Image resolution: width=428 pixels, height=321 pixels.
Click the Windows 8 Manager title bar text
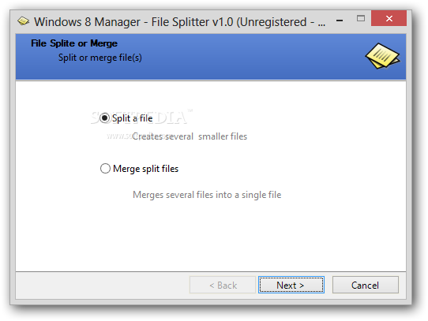click(179, 22)
